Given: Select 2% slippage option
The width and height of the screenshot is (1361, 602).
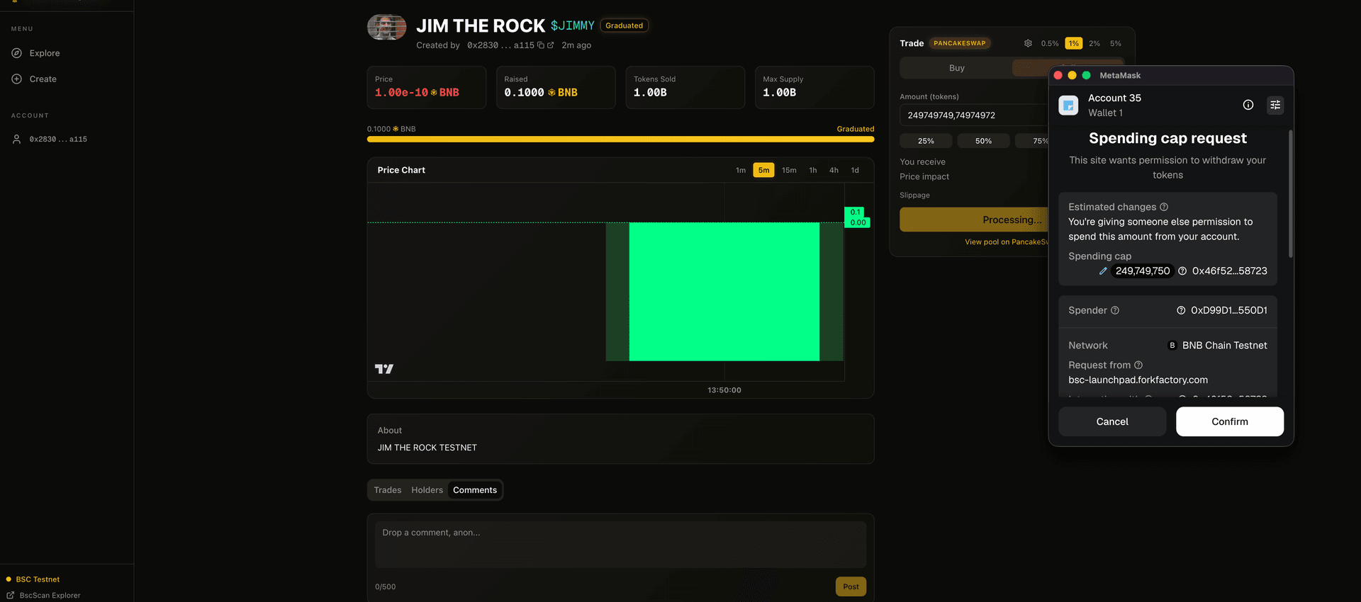Looking at the screenshot, I should (x=1094, y=43).
